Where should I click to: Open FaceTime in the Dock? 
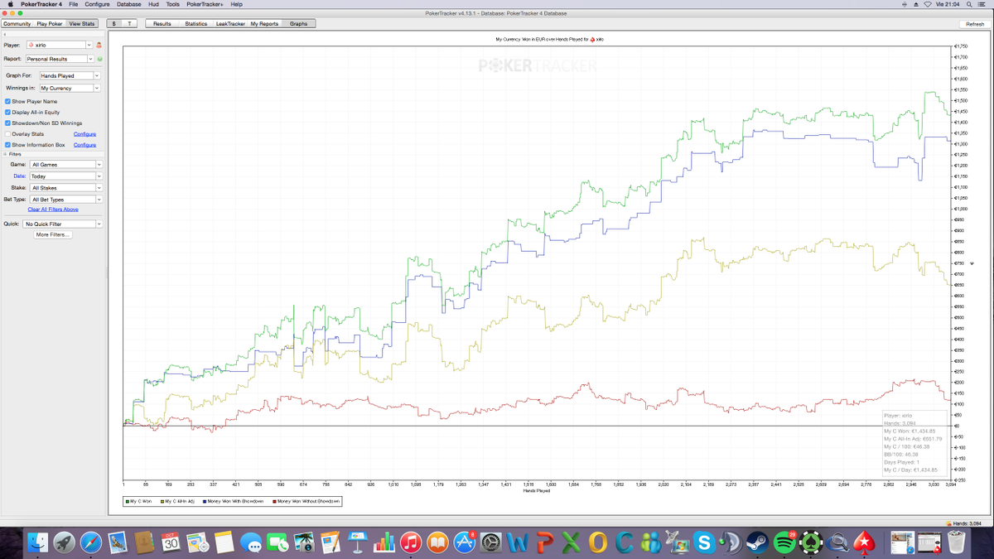tap(278, 542)
